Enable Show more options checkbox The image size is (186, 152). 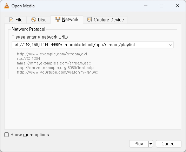(7, 135)
